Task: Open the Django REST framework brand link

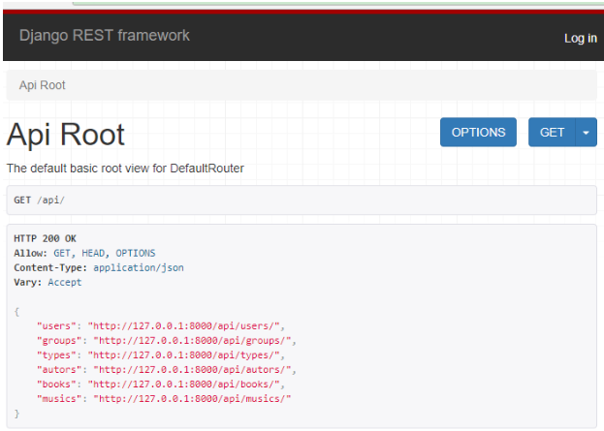Action: [x=105, y=36]
